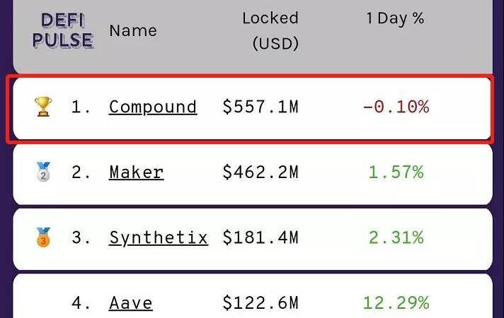Open the Maker project link
504x318 pixels.
137,172
